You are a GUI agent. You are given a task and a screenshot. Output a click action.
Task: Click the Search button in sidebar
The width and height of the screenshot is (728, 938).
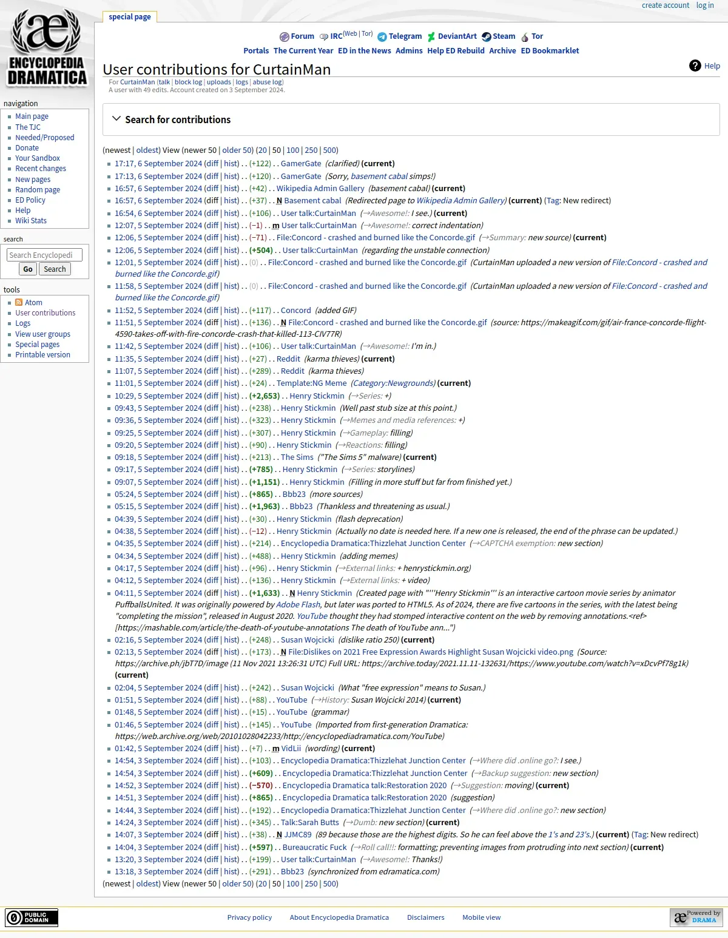tap(55, 269)
